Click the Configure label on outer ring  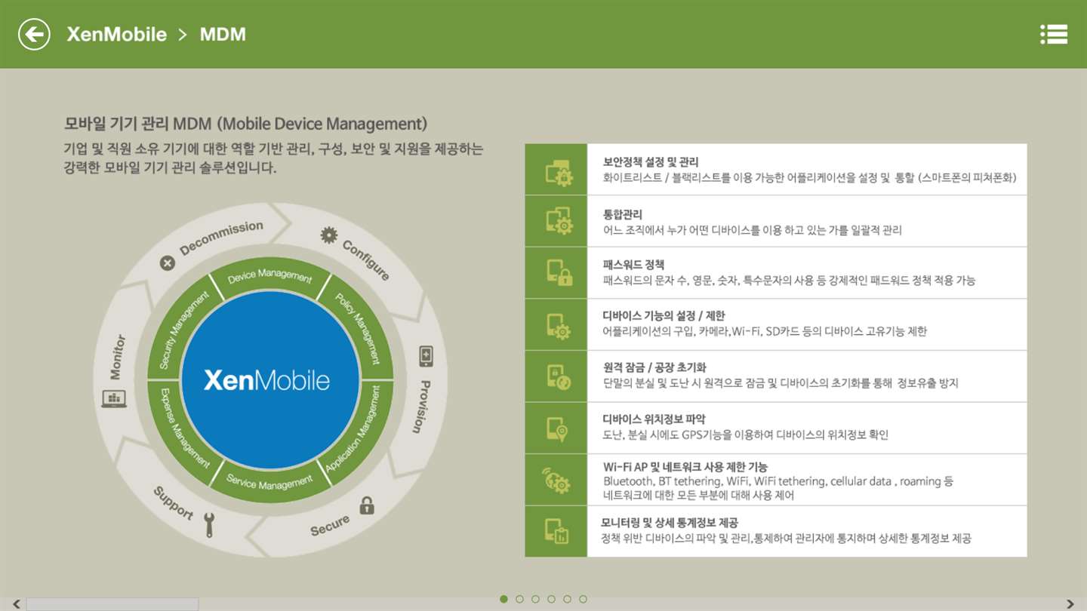[366, 260]
